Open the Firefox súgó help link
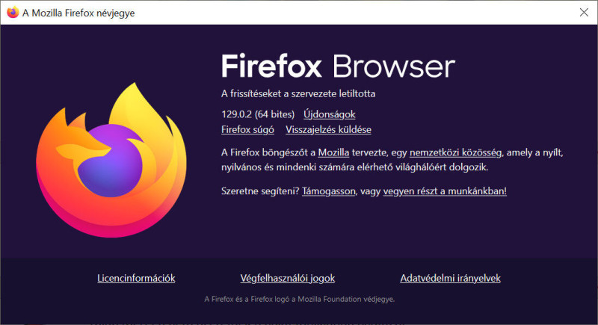The height and width of the screenshot is (325, 598). pyautogui.click(x=247, y=129)
